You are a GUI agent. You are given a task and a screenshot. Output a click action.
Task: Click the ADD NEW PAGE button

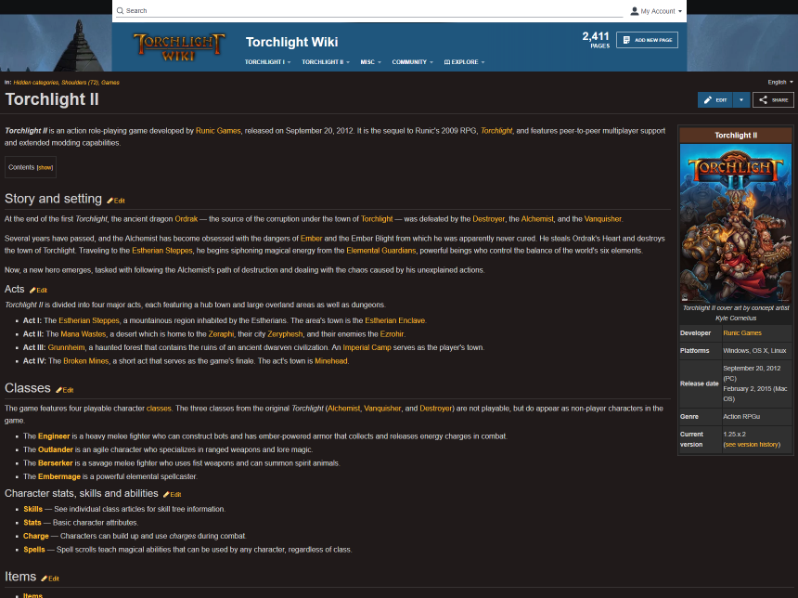pyautogui.click(x=647, y=40)
